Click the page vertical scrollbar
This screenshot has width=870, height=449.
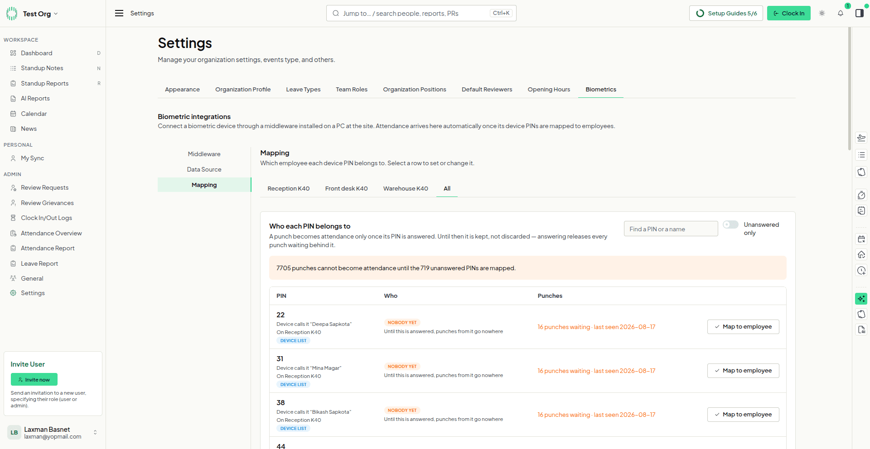(x=850, y=88)
